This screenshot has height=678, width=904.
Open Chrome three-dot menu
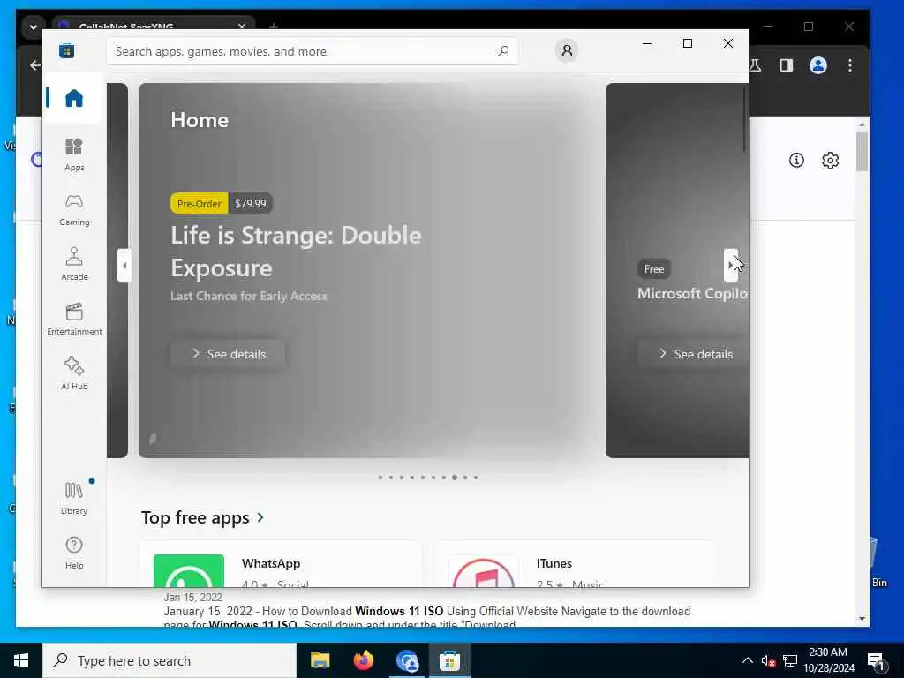[x=850, y=65]
